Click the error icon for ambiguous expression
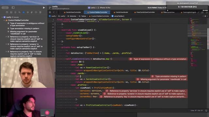Image resolution: width=209 pixels, height=117 pixels. (x=131, y=59)
